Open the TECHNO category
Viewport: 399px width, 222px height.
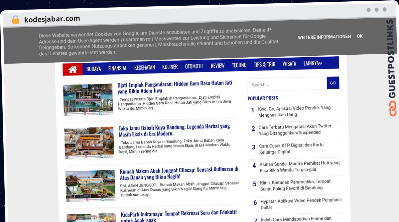coord(239,65)
